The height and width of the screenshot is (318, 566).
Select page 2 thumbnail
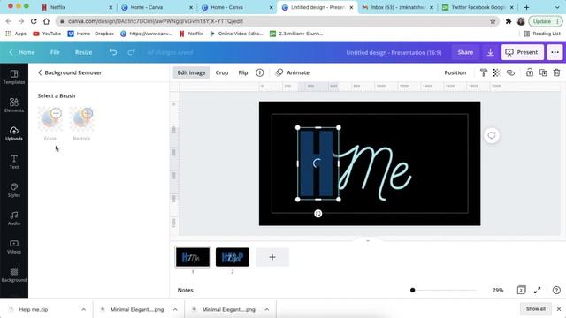(233, 257)
